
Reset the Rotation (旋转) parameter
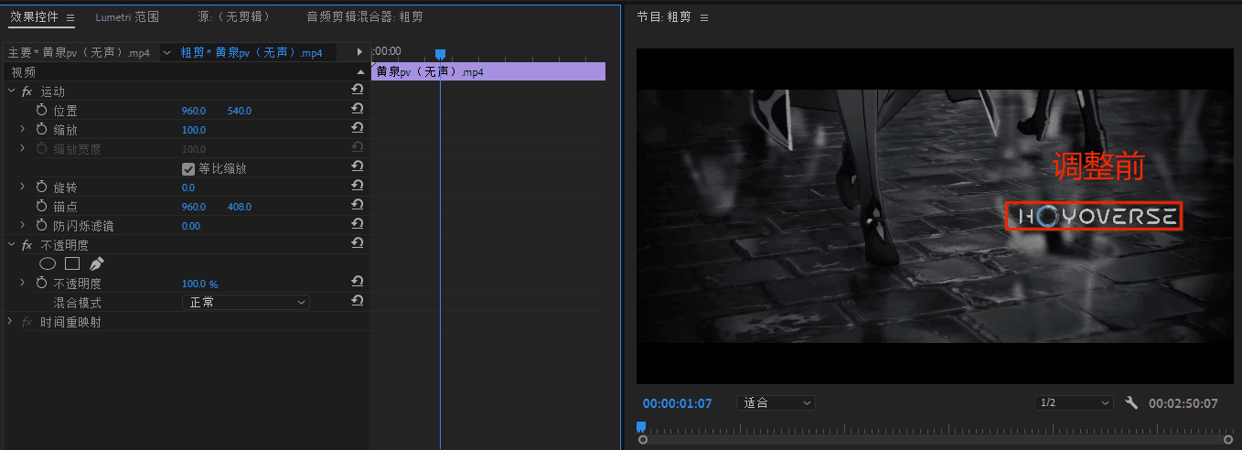pos(358,187)
